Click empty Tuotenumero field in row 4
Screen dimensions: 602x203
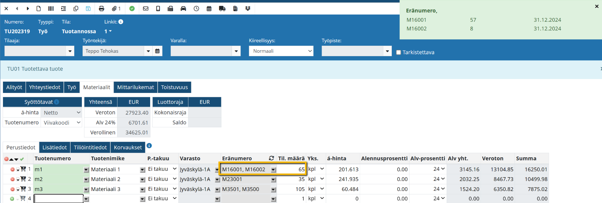[59, 199]
